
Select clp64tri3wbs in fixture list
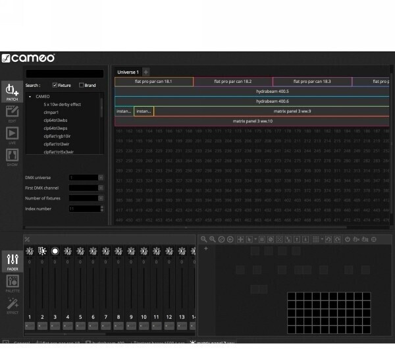coord(55,120)
